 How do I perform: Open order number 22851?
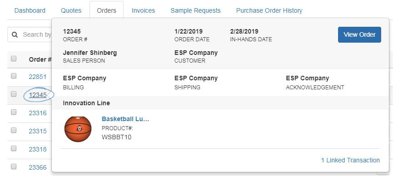38,77
